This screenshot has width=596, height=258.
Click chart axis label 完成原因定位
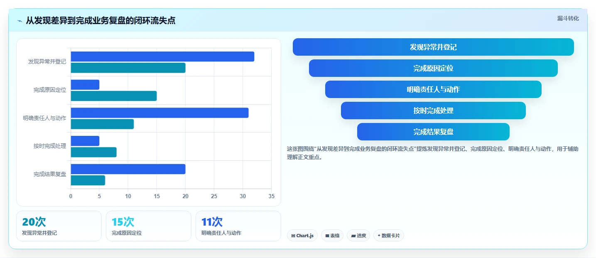tap(50, 90)
